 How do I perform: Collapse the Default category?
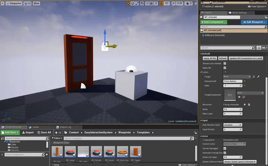coord(201,54)
